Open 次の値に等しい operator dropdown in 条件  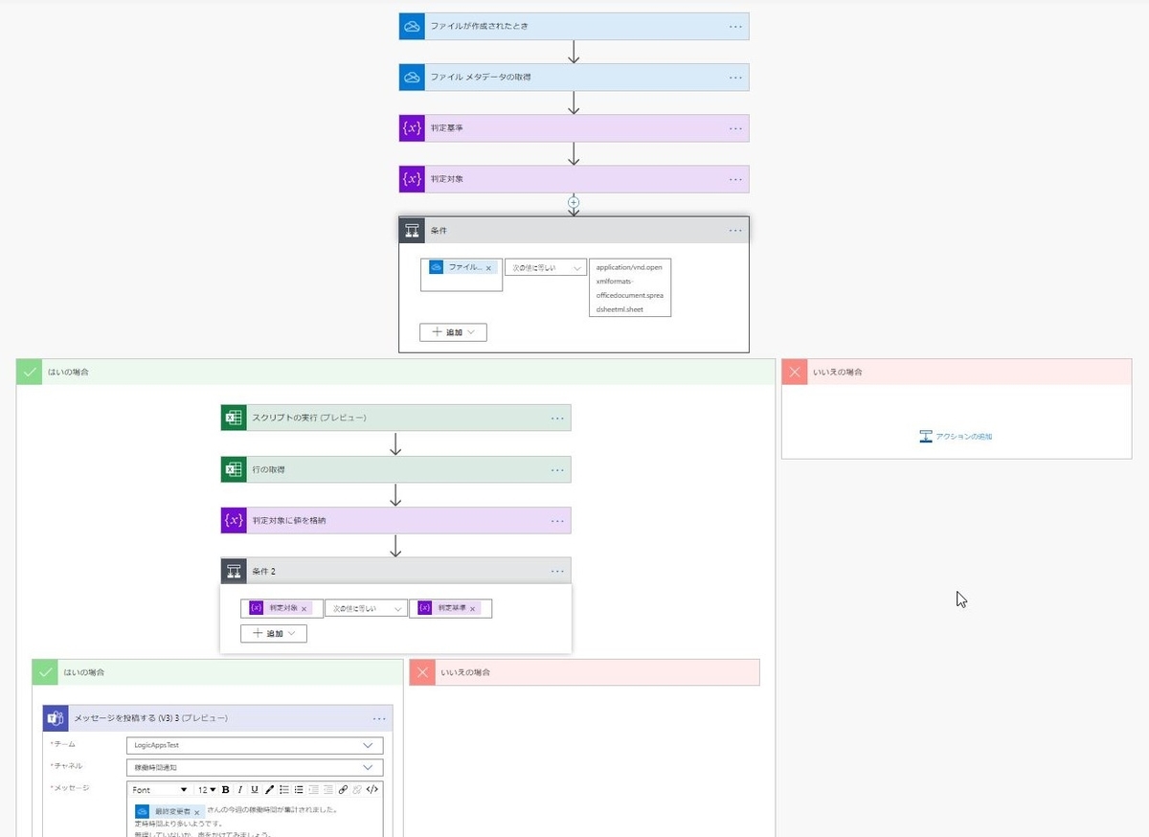coord(546,268)
